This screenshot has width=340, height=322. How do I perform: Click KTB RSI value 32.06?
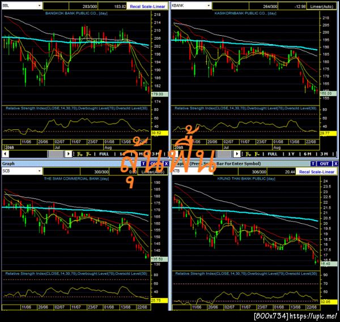pos(328,302)
